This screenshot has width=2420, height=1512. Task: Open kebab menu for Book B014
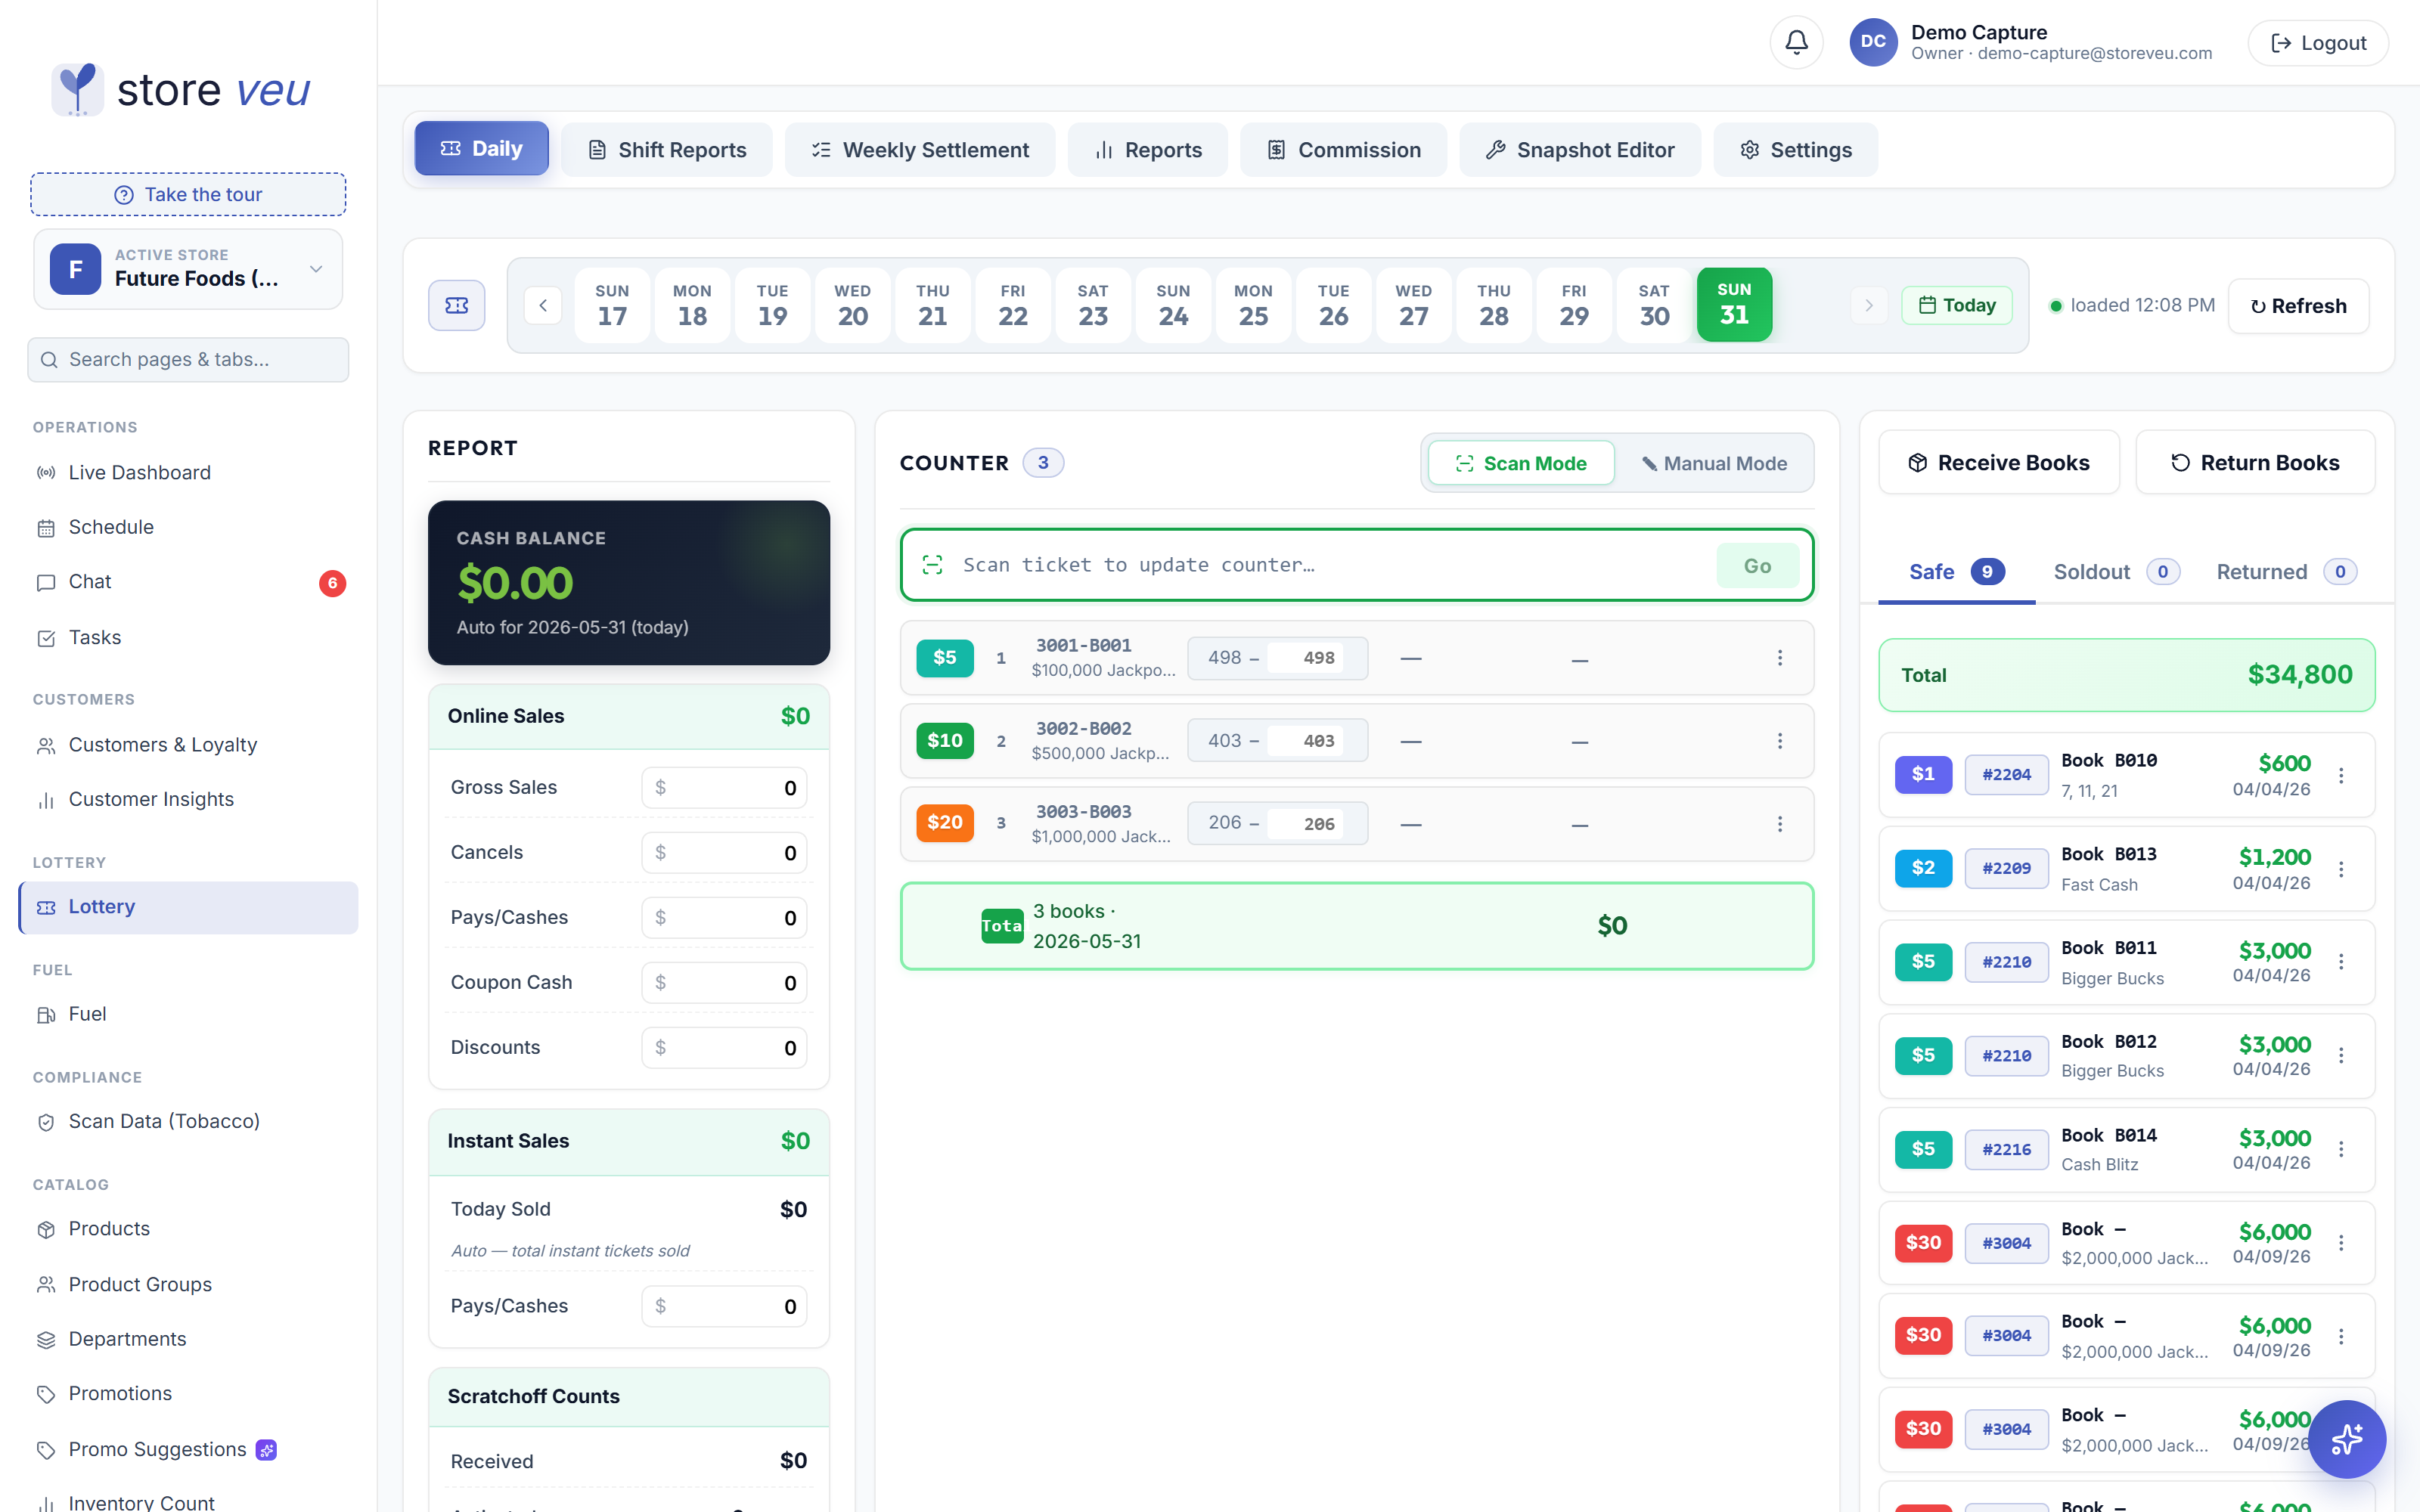(2341, 1149)
